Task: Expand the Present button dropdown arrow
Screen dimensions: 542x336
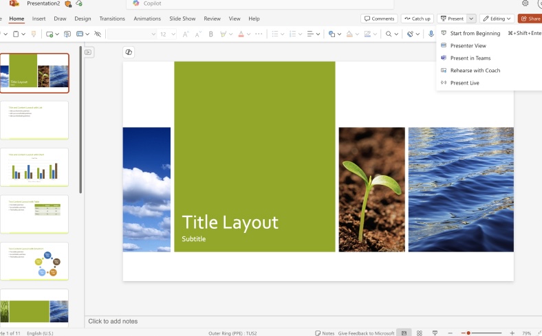Action: point(471,19)
